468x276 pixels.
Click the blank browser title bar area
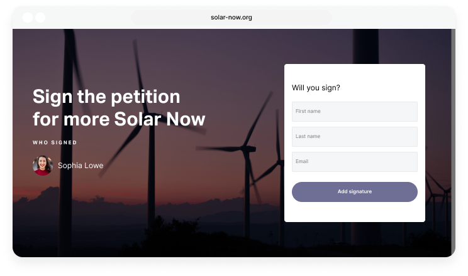[x=390, y=18]
